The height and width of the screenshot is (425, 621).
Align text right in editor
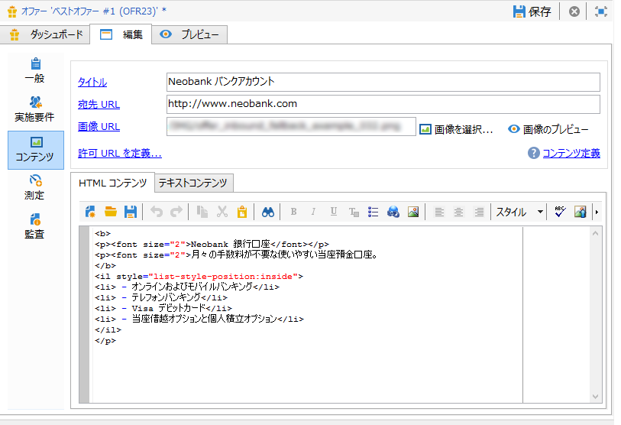click(x=479, y=212)
